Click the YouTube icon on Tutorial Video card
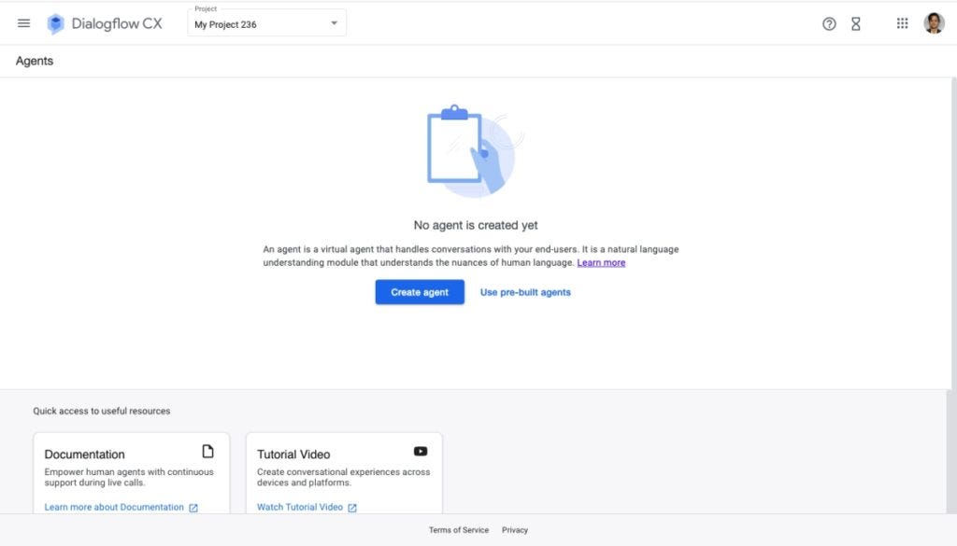This screenshot has width=957, height=546. tap(421, 451)
